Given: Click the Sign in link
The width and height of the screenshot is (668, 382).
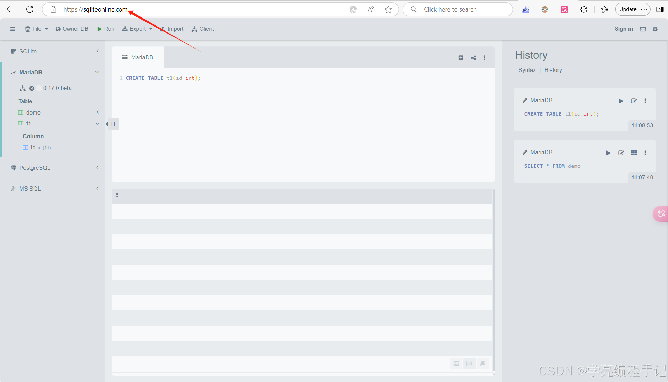Looking at the screenshot, I should point(624,29).
